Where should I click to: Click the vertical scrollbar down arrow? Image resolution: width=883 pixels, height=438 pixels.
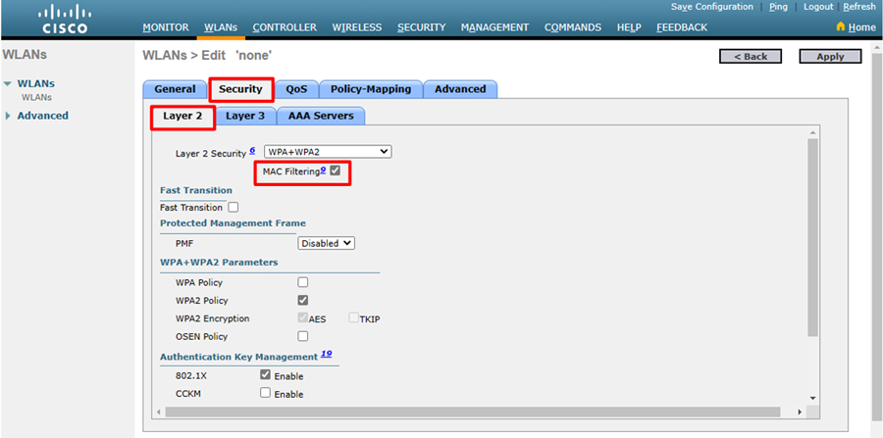812,398
